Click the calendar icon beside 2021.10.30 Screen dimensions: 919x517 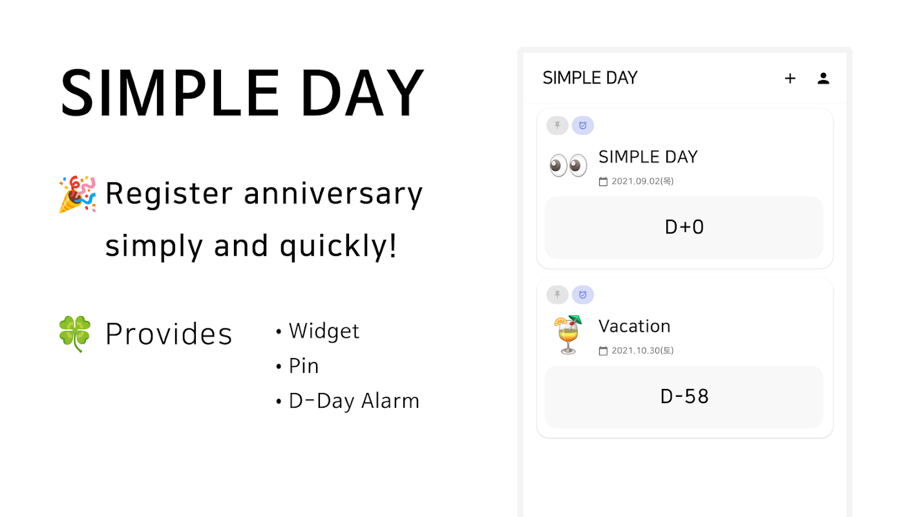click(x=604, y=351)
